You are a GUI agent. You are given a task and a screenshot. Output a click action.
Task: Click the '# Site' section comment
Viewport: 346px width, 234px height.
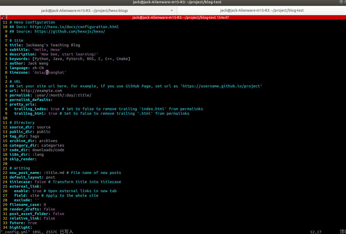(16, 41)
